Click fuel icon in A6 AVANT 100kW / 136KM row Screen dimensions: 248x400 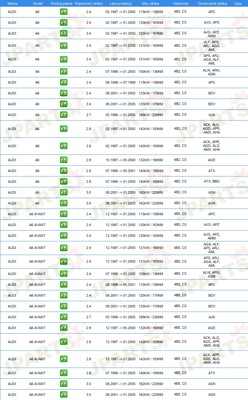point(63,274)
